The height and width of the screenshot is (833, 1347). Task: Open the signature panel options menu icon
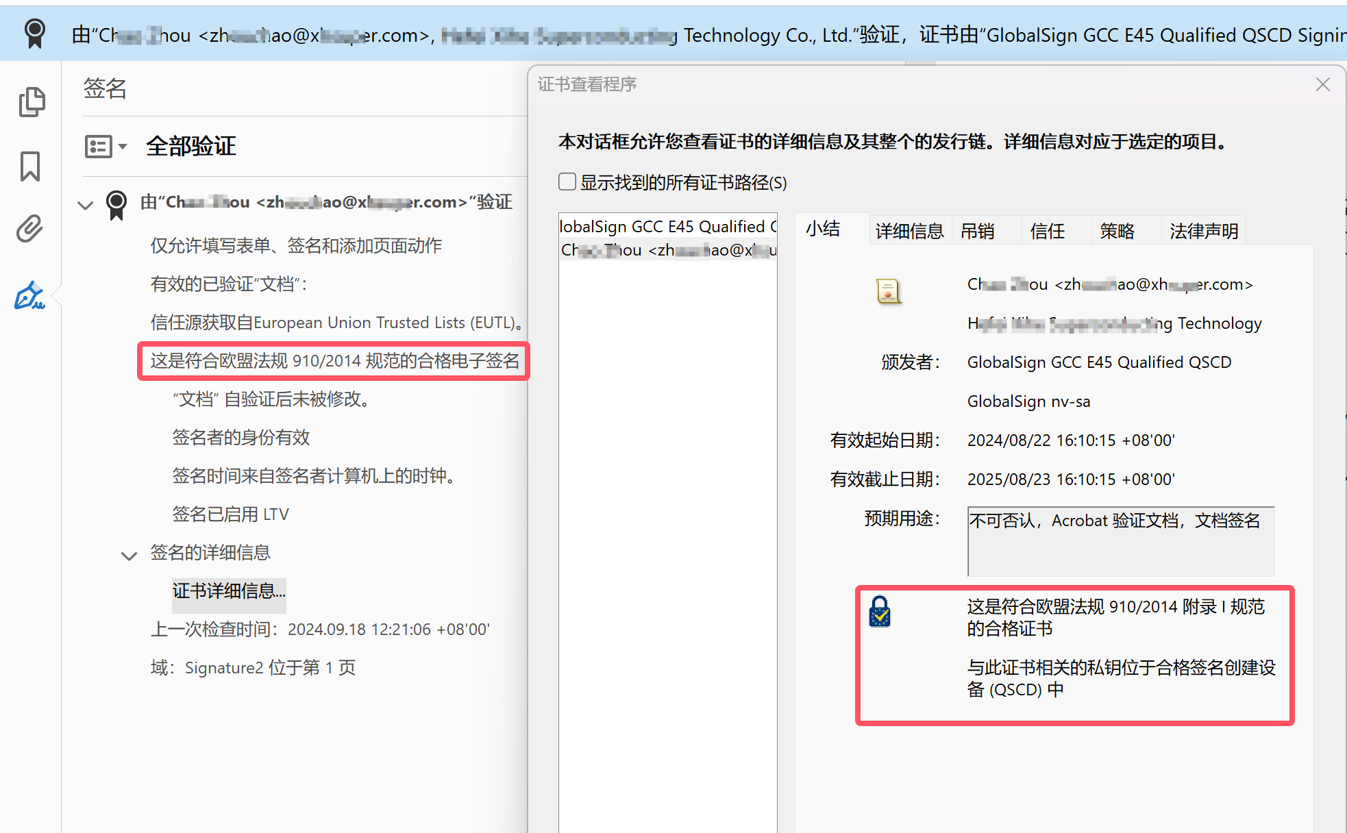click(x=106, y=146)
